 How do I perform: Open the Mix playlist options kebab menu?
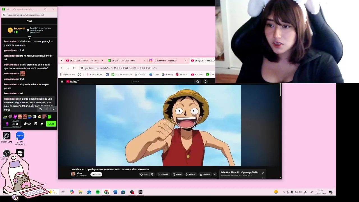(x=263, y=178)
